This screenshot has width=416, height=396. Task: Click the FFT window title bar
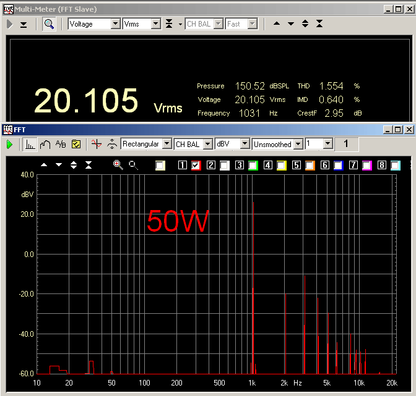tap(186, 130)
